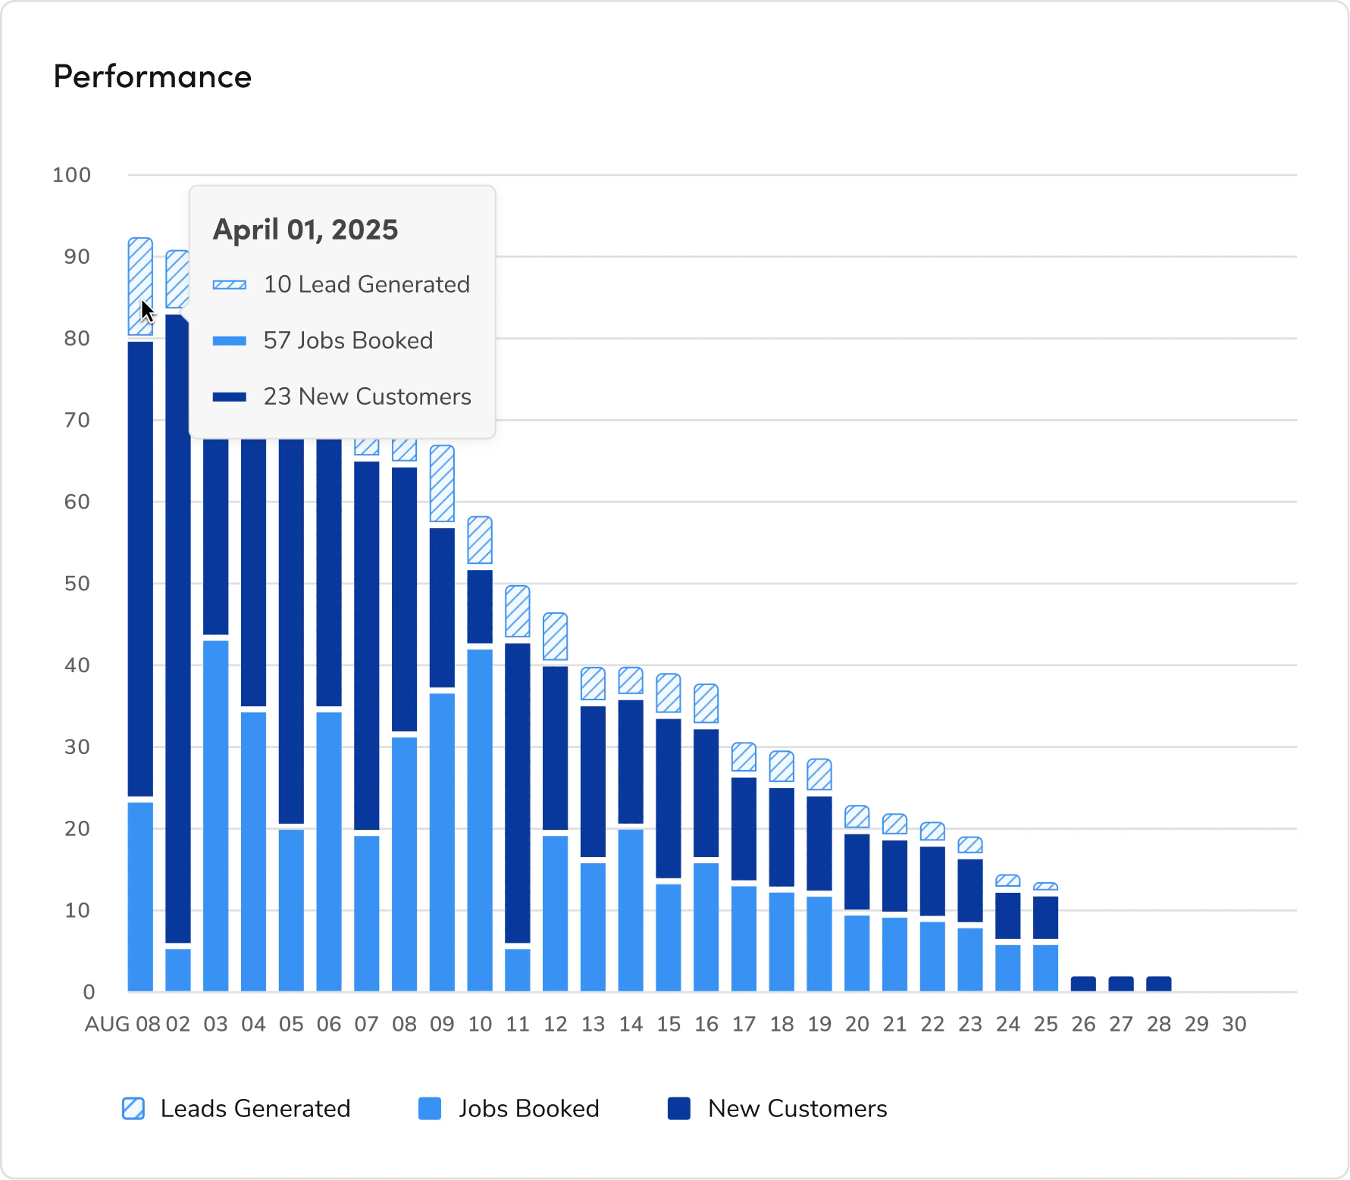Click the New Customers icon inside the tooltip
Screen dimensions: 1350x1180
229,396
